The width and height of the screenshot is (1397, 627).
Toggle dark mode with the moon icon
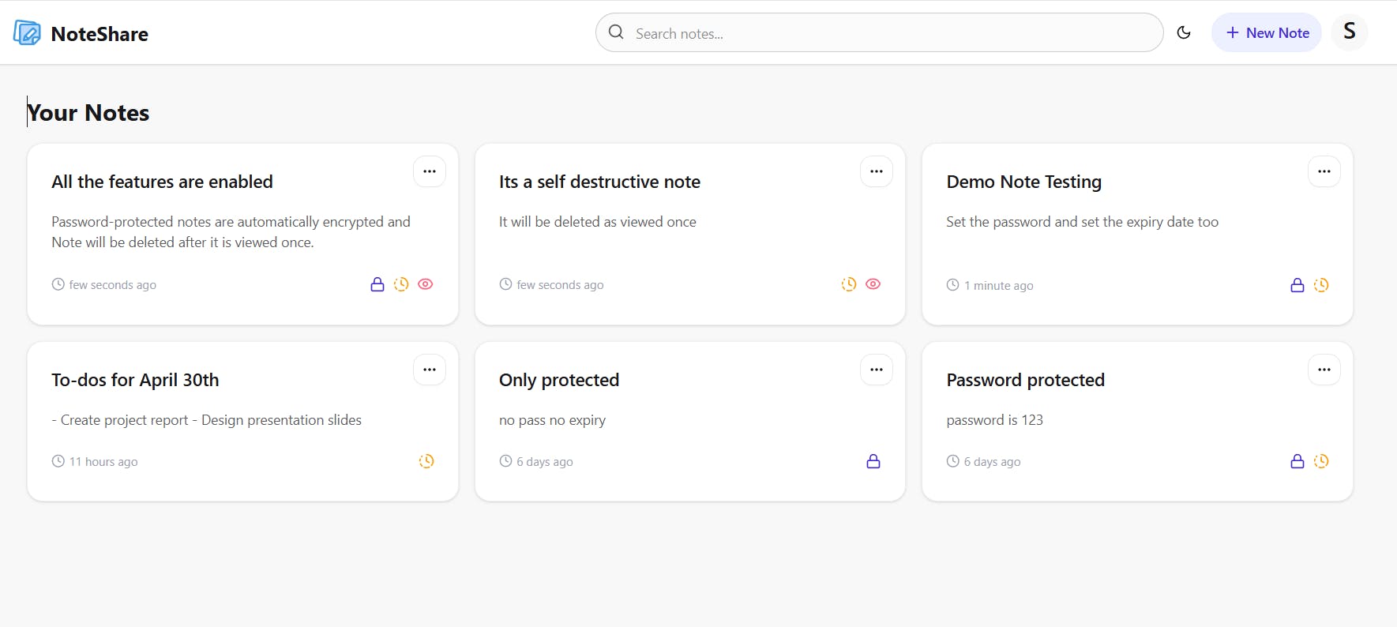coord(1183,32)
